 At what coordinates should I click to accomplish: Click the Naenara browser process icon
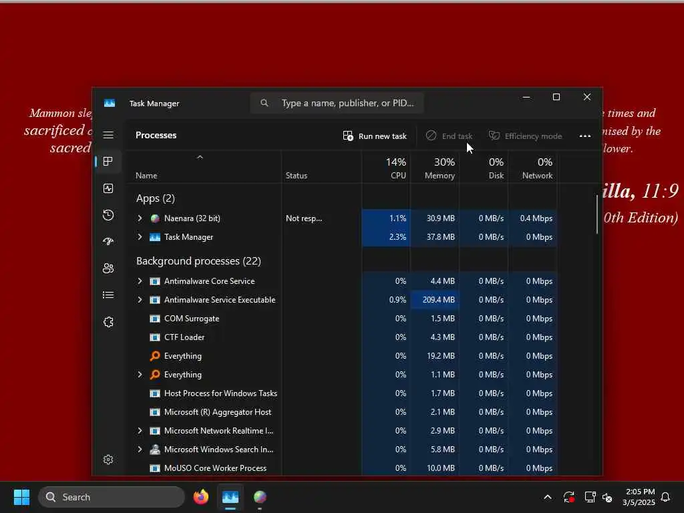click(x=155, y=218)
